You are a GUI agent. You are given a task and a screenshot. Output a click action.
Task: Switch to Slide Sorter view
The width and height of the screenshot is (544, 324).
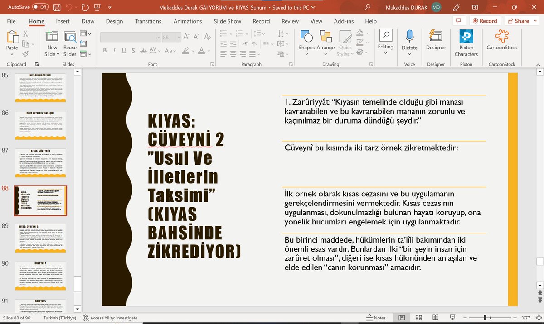[418, 318]
